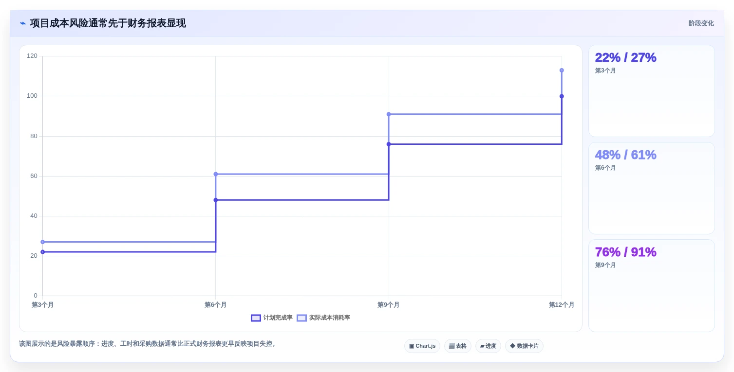Image resolution: width=734 pixels, height=372 pixels.
Task: Click the caption starting 该图展示的是风险暴露顺序
Action: [149, 344]
